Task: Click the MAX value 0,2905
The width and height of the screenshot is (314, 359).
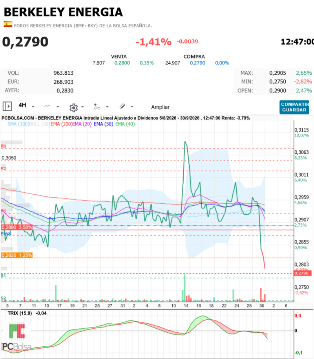Action: click(277, 73)
